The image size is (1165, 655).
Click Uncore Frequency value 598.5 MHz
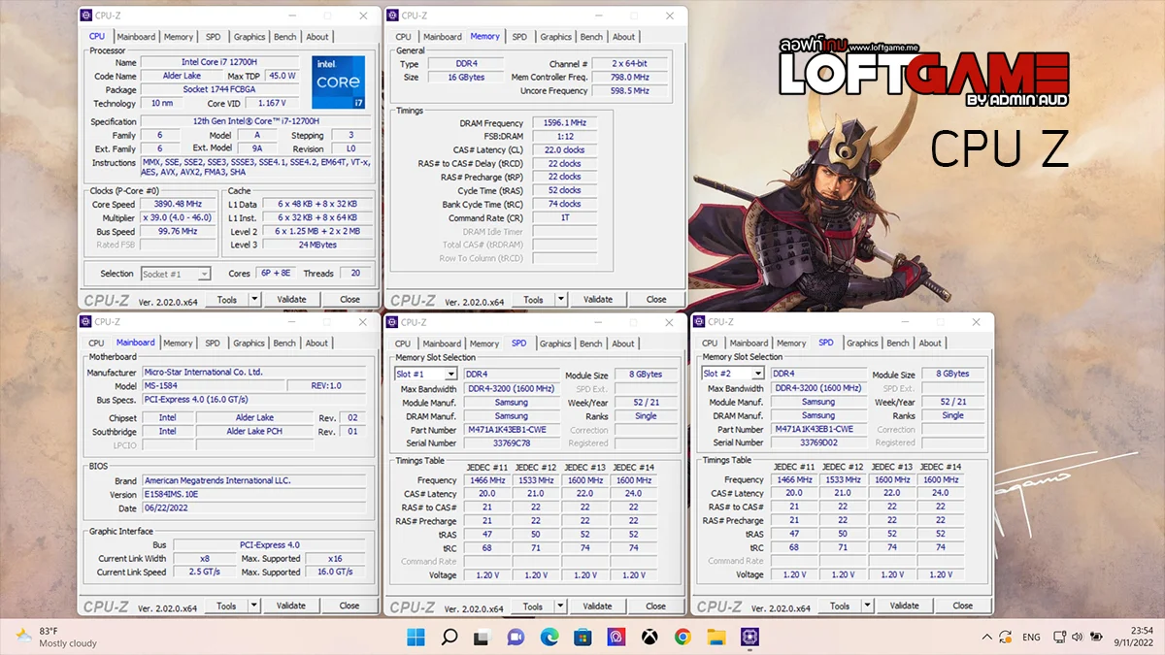coord(631,91)
